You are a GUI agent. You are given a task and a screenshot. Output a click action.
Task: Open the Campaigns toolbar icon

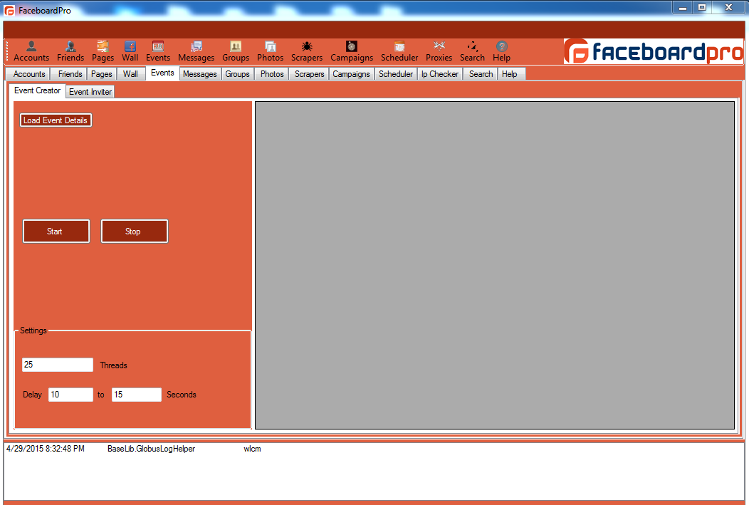pos(352,51)
